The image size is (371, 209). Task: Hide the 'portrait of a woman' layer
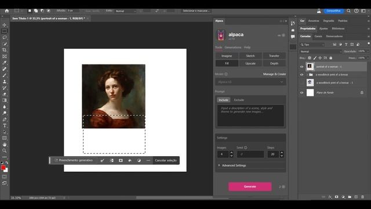click(301, 67)
